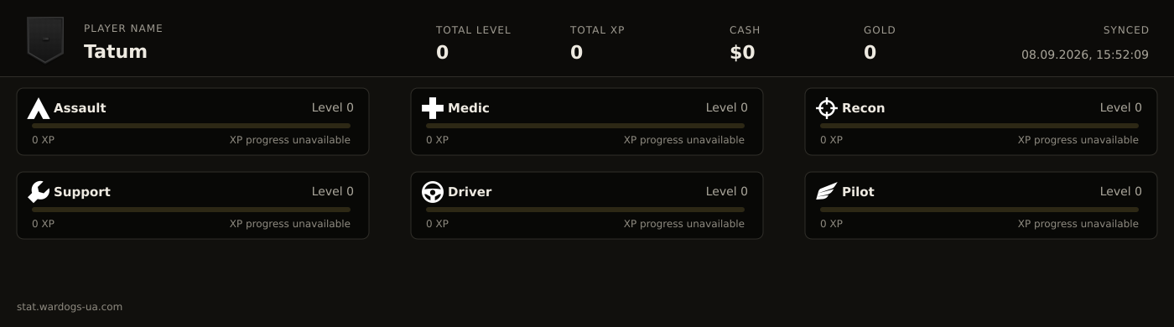
Task: Click the Driver 0 XP label
Action: [437, 224]
